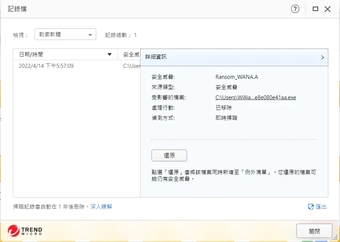The height and width of the screenshot is (242, 340).
Task: Click the 詳細資訊 header label
Action: 156,57
